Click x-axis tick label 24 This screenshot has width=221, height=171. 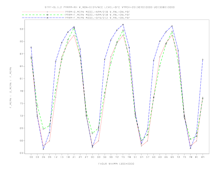pos(80,157)
